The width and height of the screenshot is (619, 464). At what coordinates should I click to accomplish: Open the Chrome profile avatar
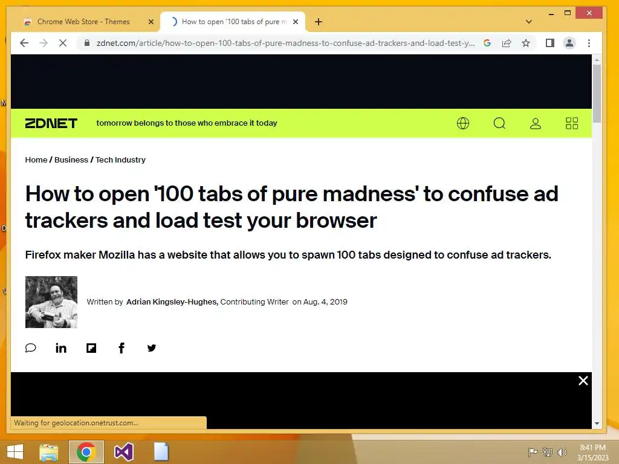[x=569, y=43]
